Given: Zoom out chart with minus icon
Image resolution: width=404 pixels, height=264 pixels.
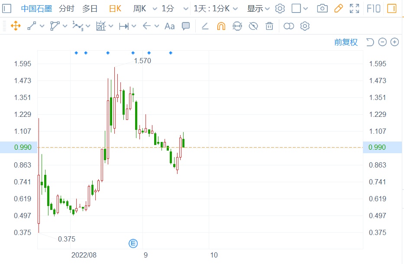Looking at the screenshot, I should pyautogui.click(x=382, y=42).
